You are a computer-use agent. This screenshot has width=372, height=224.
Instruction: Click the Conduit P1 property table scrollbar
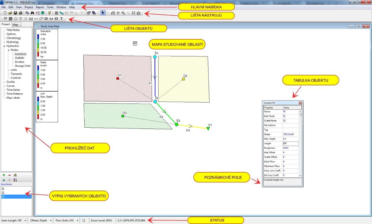[x=300, y=144]
